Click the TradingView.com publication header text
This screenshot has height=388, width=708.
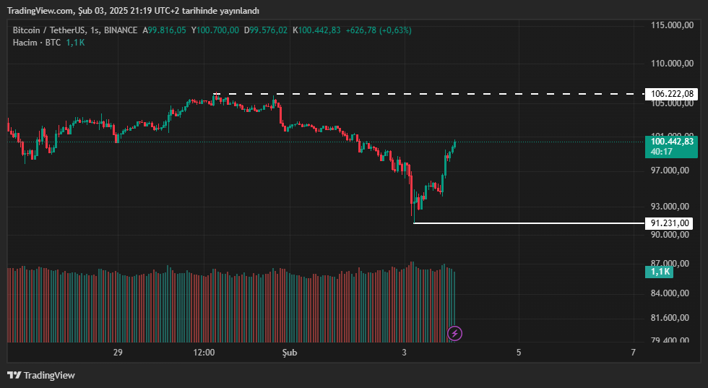[133, 10]
